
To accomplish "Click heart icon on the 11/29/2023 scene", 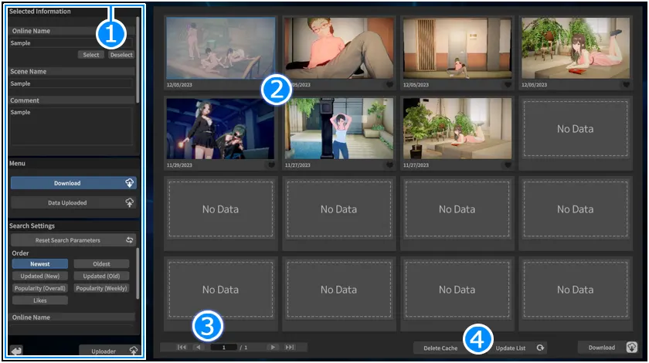I will 270,165.
